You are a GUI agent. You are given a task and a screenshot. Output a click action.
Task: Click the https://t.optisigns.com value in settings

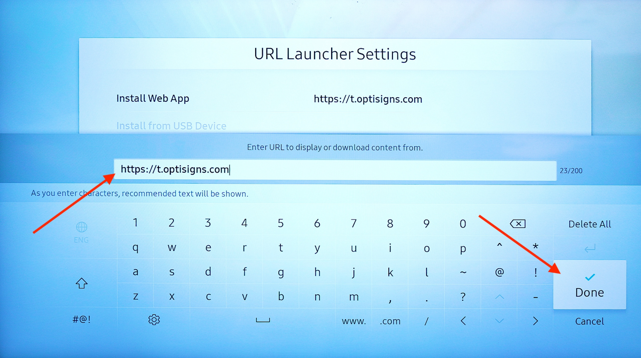click(368, 99)
